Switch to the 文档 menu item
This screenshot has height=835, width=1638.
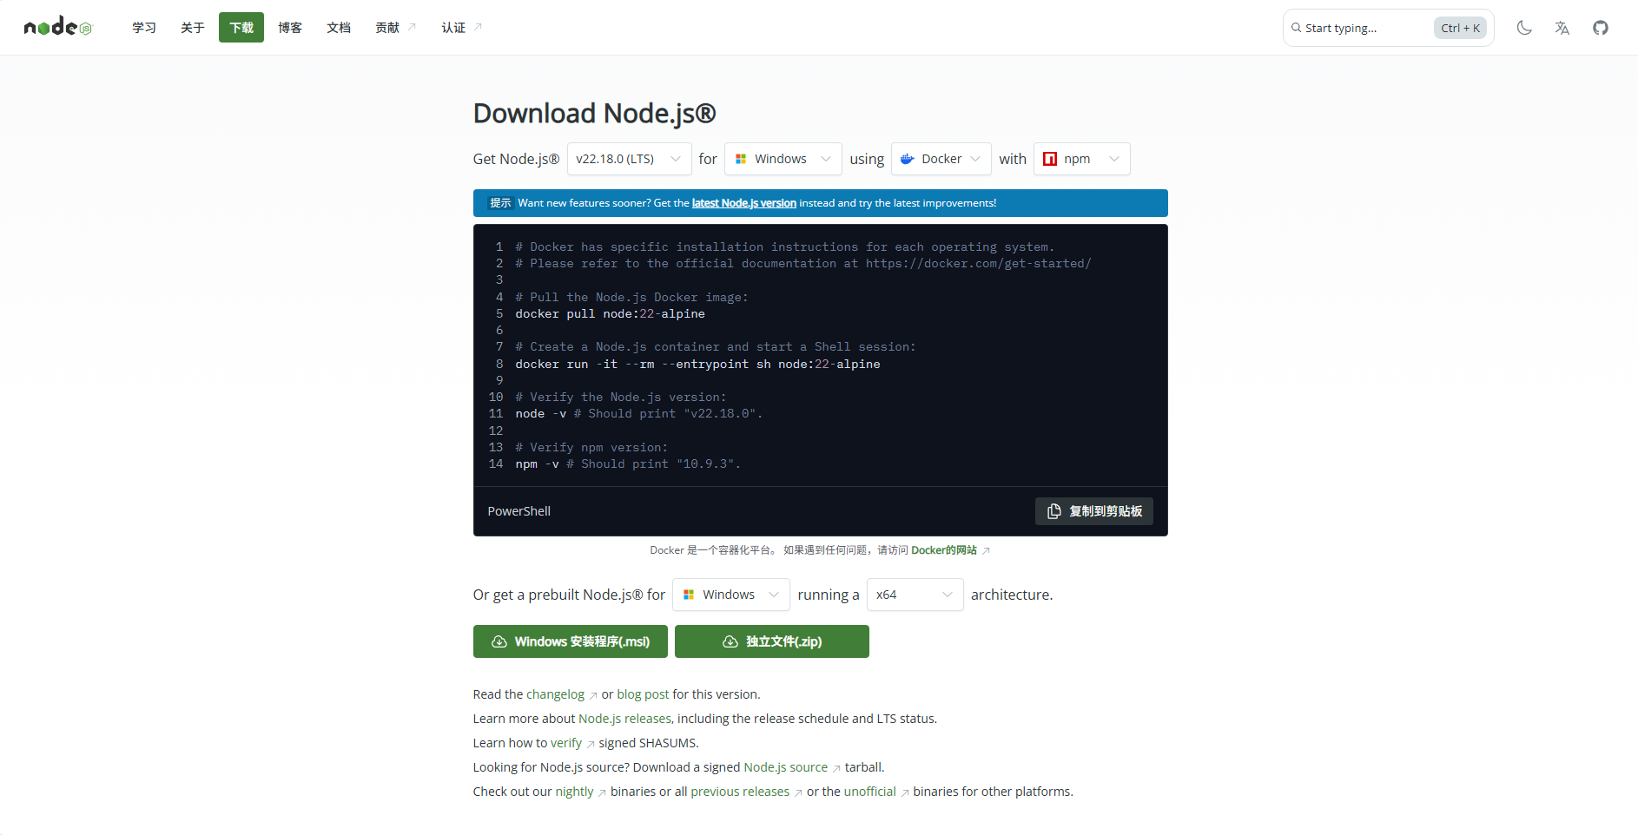338,27
